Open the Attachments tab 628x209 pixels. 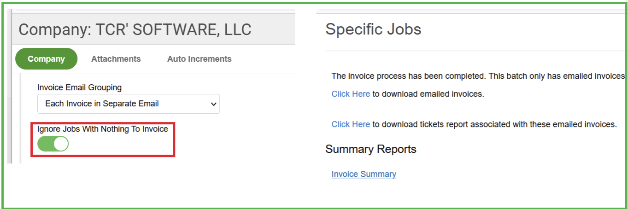(x=116, y=59)
